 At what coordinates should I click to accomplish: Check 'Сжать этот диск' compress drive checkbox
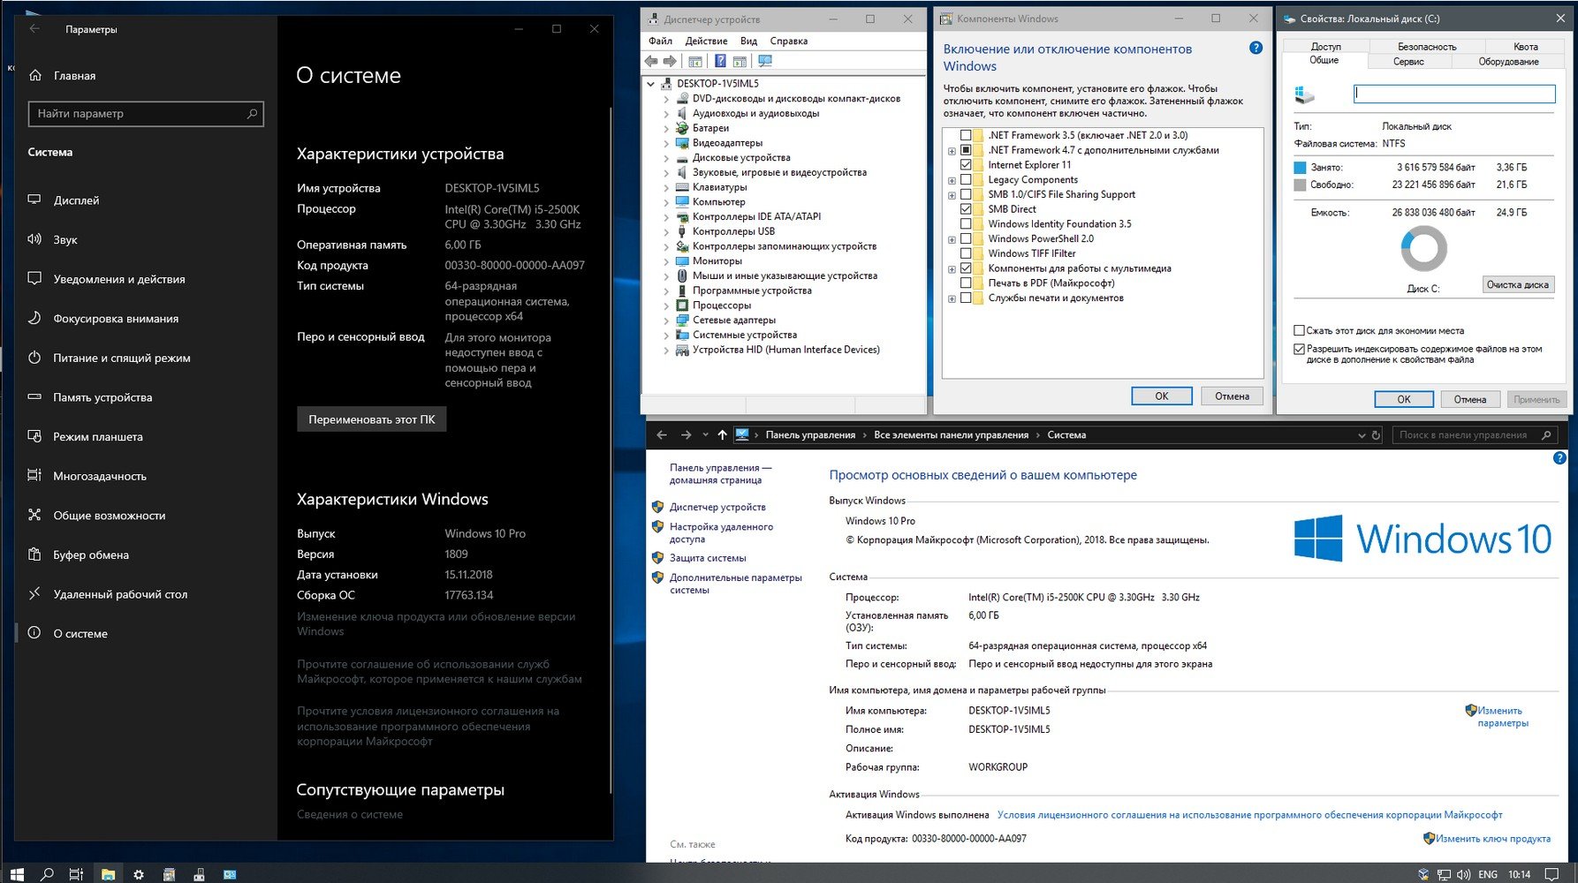tap(1299, 330)
